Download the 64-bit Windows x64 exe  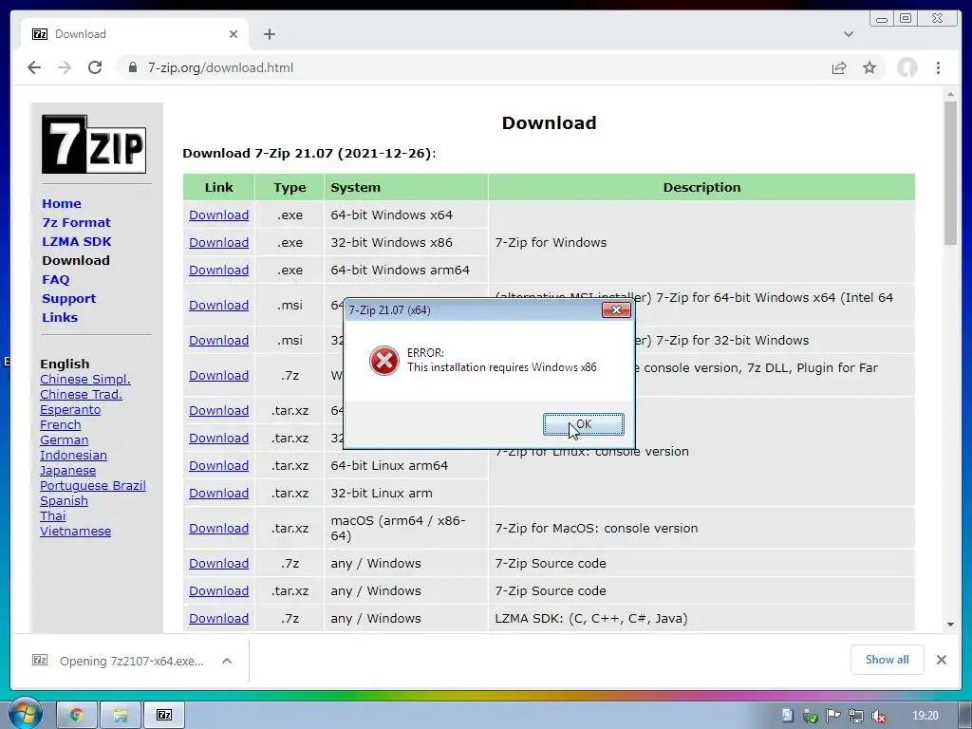coord(219,215)
